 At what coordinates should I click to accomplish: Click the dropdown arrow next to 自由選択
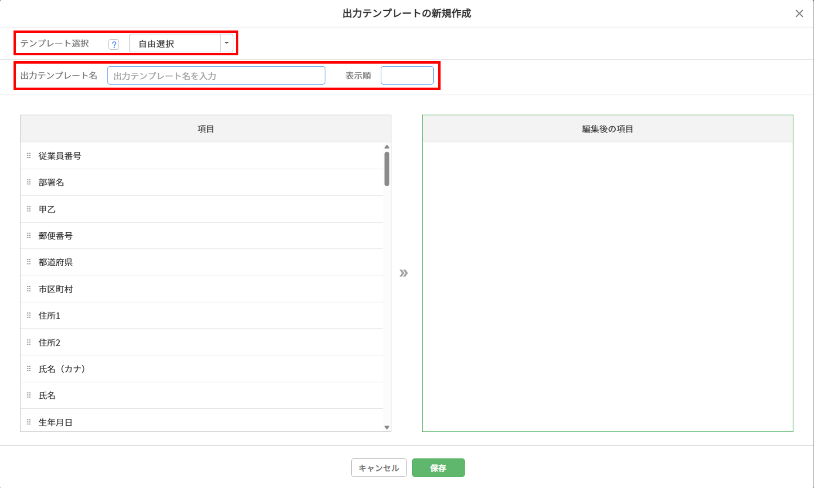click(x=227, y=44)
